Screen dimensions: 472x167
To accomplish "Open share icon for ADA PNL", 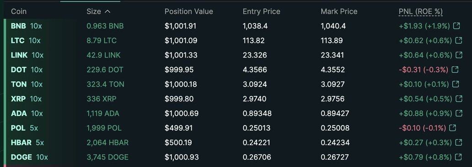I will pyautogui.click(x=459, y=113).
